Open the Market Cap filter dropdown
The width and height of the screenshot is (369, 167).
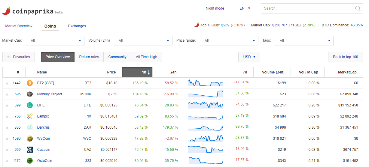click(x=54, y=41)
